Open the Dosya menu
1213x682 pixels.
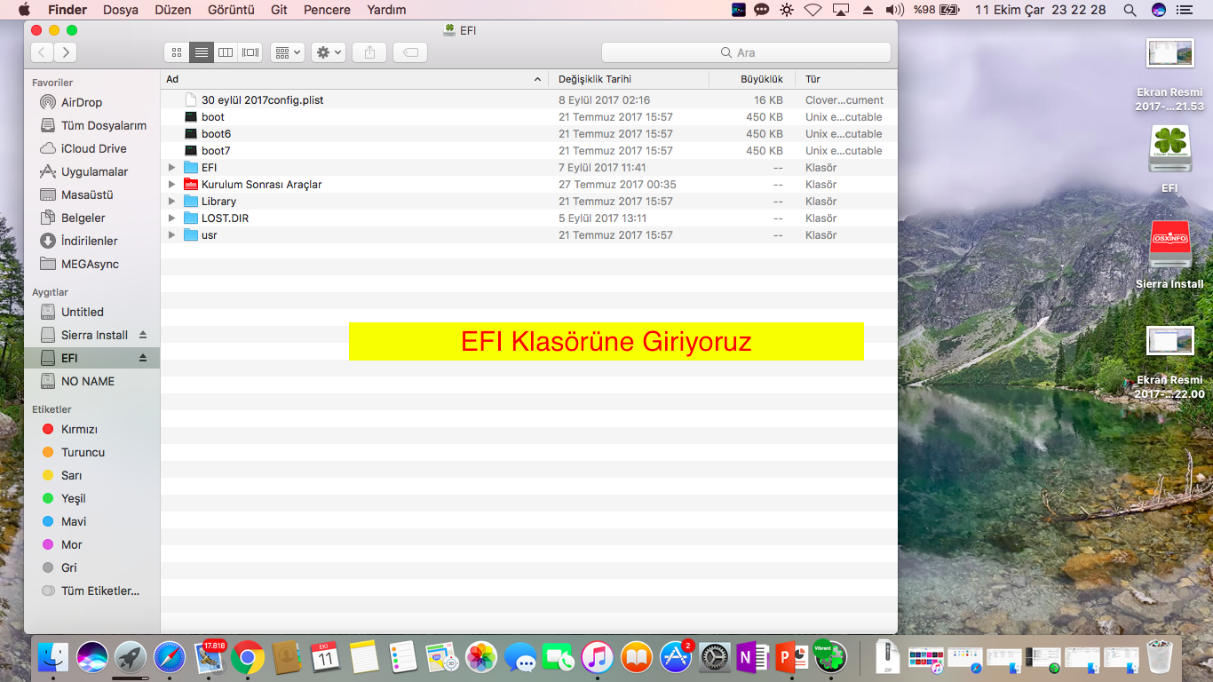121,10
